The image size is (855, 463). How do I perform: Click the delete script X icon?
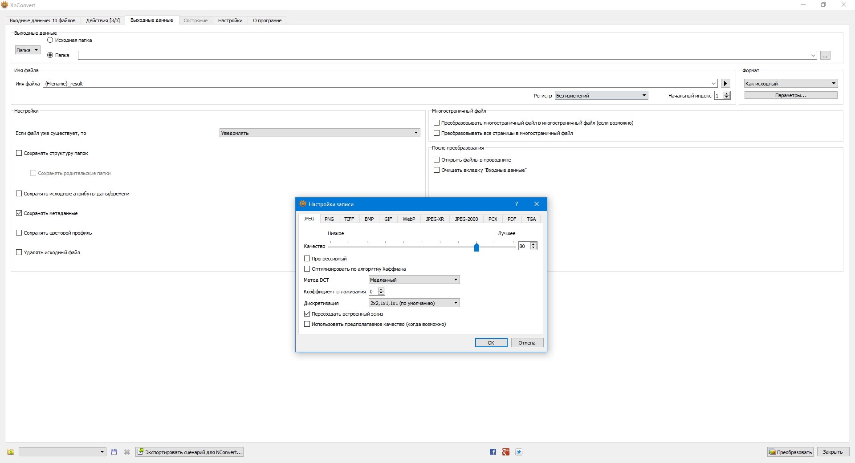(x=127, y=452)
